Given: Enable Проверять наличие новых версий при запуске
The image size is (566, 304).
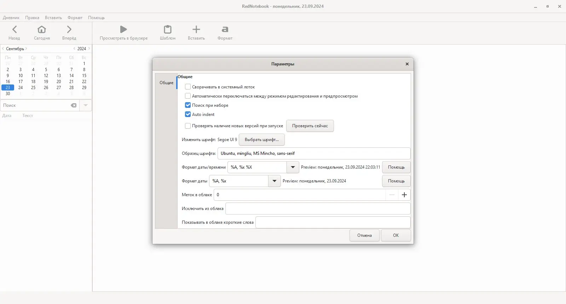Looking at the screenshot, I should 188,125.
